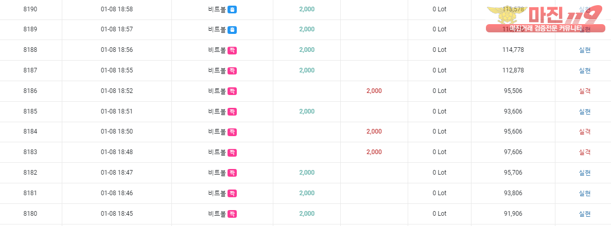Open the red 실격 status for row 8186
The width and height of the screenshot is (611, 226).
pyautogui.click(x=585, y=91)
